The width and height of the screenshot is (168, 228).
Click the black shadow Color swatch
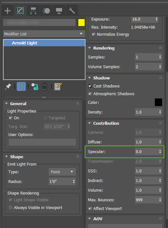[x=159, y=102]
